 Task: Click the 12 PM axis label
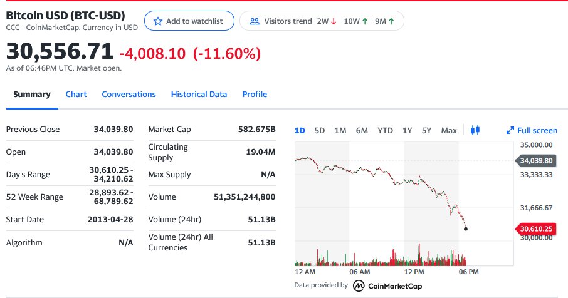414,272
